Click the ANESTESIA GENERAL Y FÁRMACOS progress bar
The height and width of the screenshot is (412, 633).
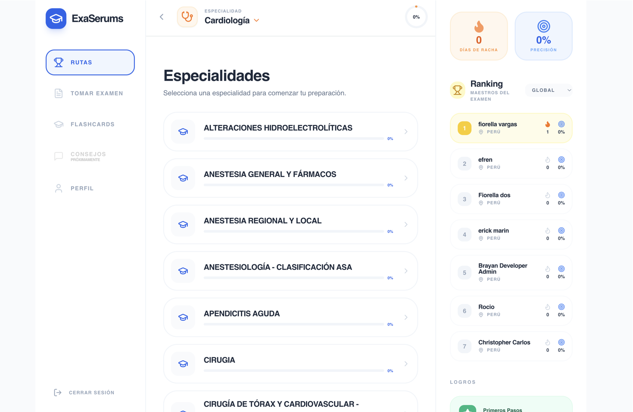[x=293, y=185]
